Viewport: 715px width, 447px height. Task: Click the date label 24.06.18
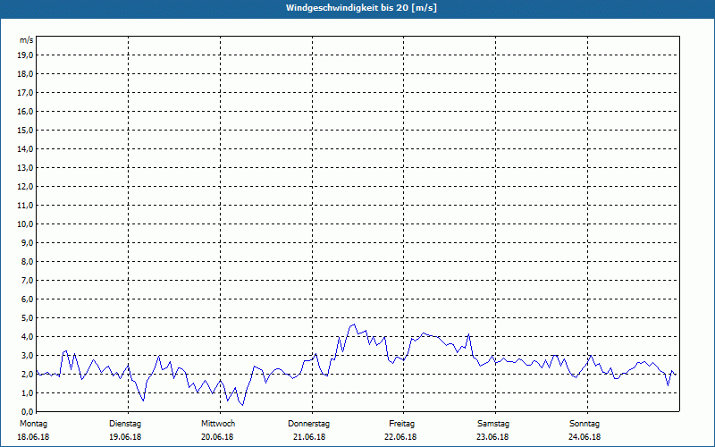tap(585, 437)
